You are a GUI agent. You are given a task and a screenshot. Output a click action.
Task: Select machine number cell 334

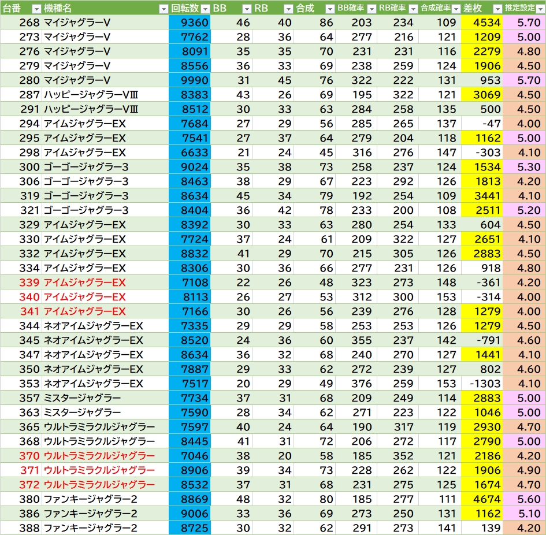pyautogui.click(x=21, y=268)
